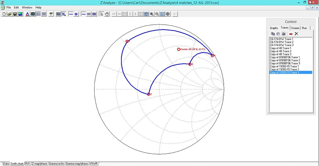
Task: Click the black X delete icon
Action: click(297, 34)
